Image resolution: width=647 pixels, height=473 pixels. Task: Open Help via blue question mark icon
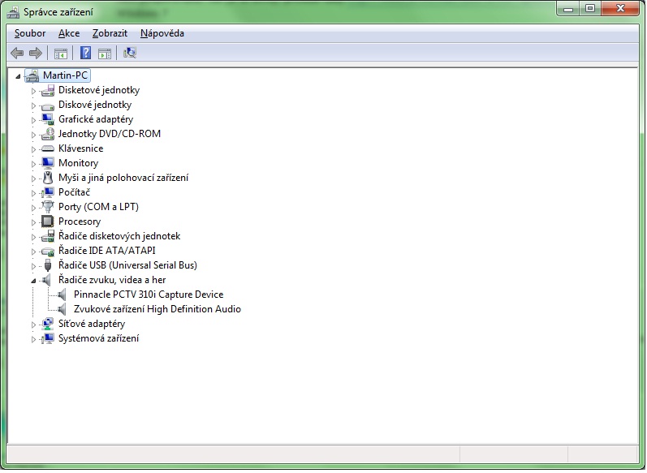[85, 53]
